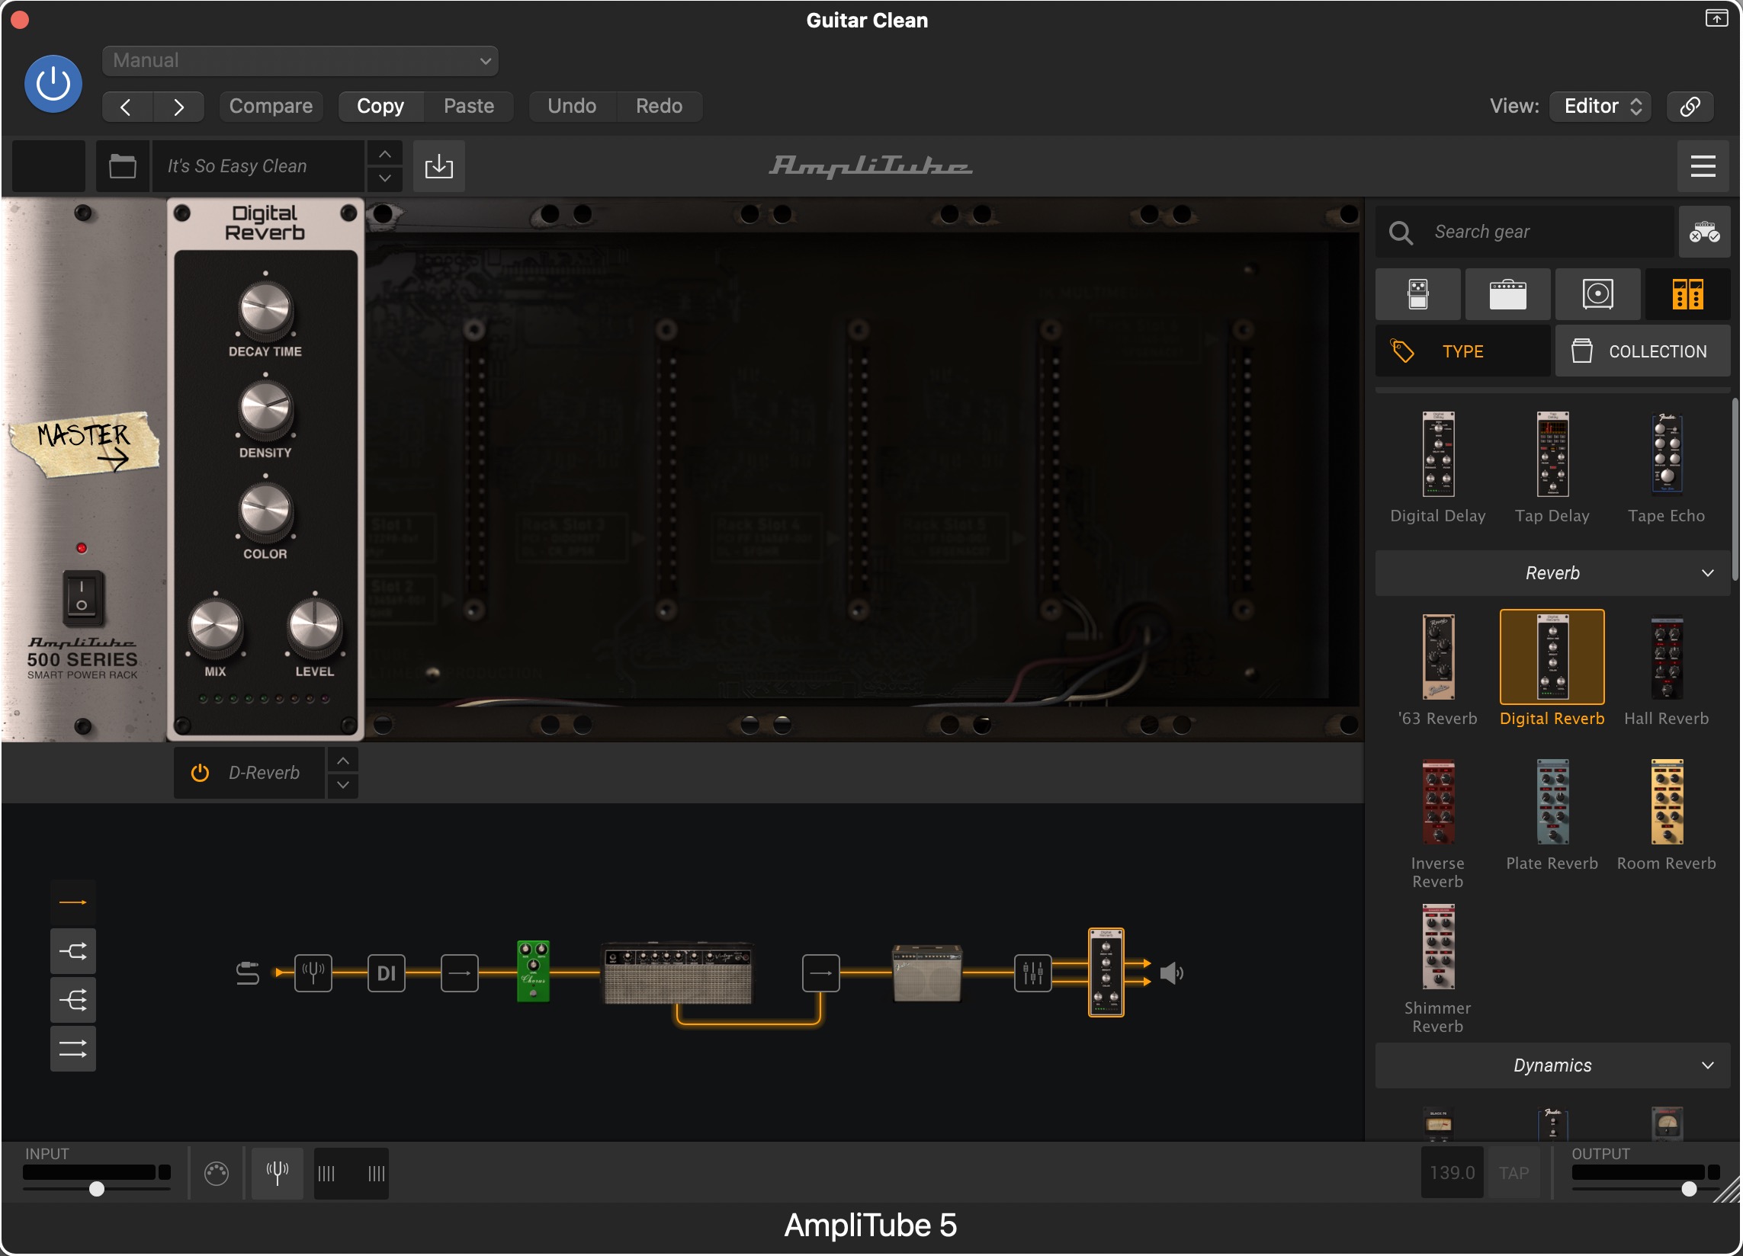
Task: Click the output speaker icon in chain
Action: click(x=1171, y=973)
